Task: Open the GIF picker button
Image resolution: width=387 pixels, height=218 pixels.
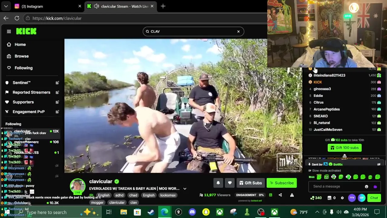Action: [x=362, y=198]
